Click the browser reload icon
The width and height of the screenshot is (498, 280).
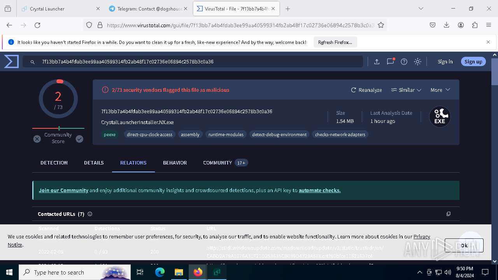click(x=37, y=25)
